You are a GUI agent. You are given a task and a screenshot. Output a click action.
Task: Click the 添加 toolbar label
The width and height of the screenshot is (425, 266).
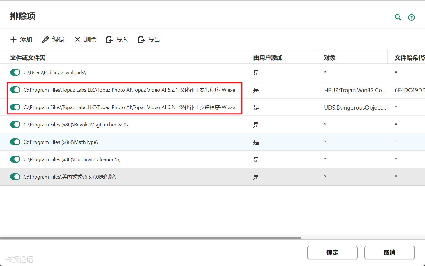coord(26,40)
